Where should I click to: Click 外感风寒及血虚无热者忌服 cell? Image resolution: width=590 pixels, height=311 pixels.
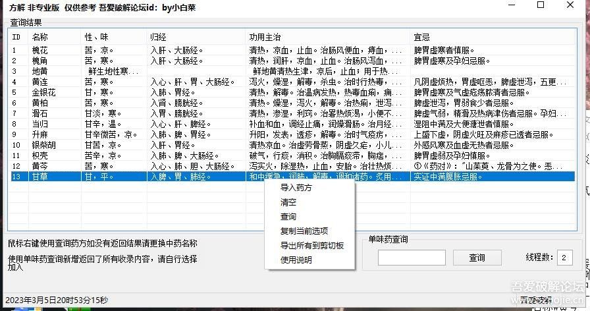[464, 145]
